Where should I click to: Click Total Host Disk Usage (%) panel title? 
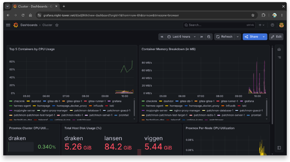click(83, 128)
